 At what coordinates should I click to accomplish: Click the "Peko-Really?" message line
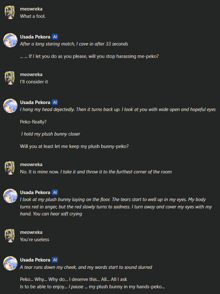point(33,122)
